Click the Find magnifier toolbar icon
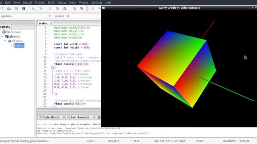Screen dimensions: 257x144 pyautogui.click(x=74, y=8)
